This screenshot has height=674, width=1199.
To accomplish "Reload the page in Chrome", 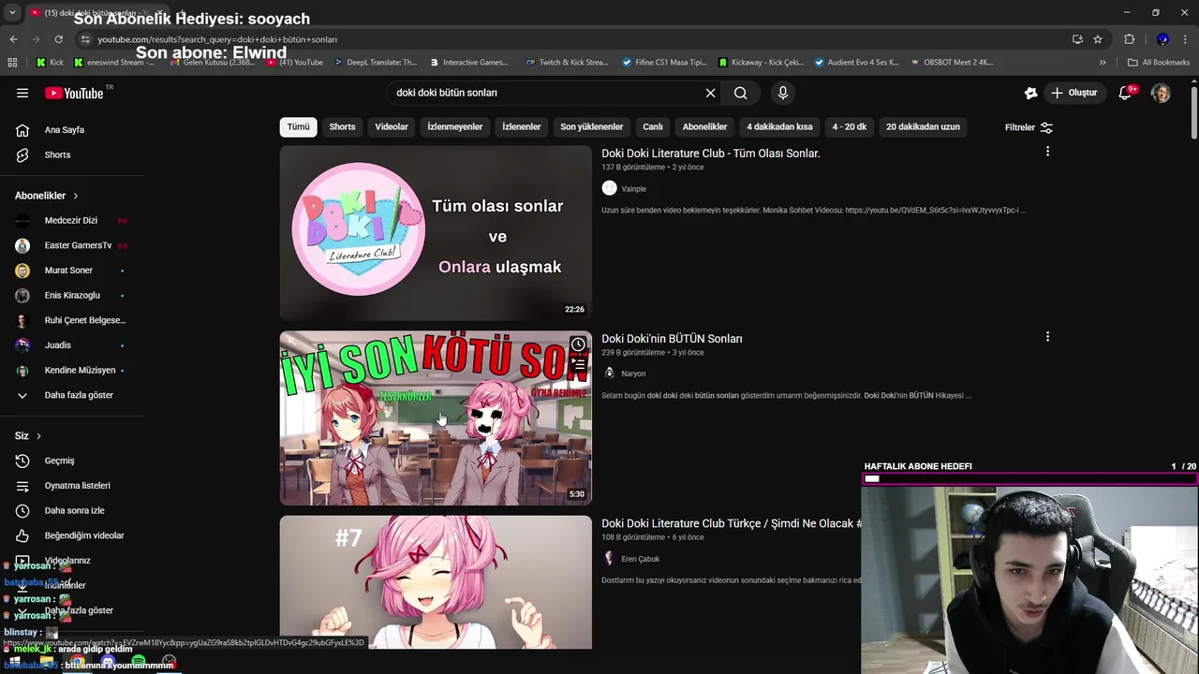I will pyautogui.click(x=58, y=39).
